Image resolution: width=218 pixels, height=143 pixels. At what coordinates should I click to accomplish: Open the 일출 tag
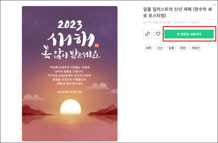171,48
